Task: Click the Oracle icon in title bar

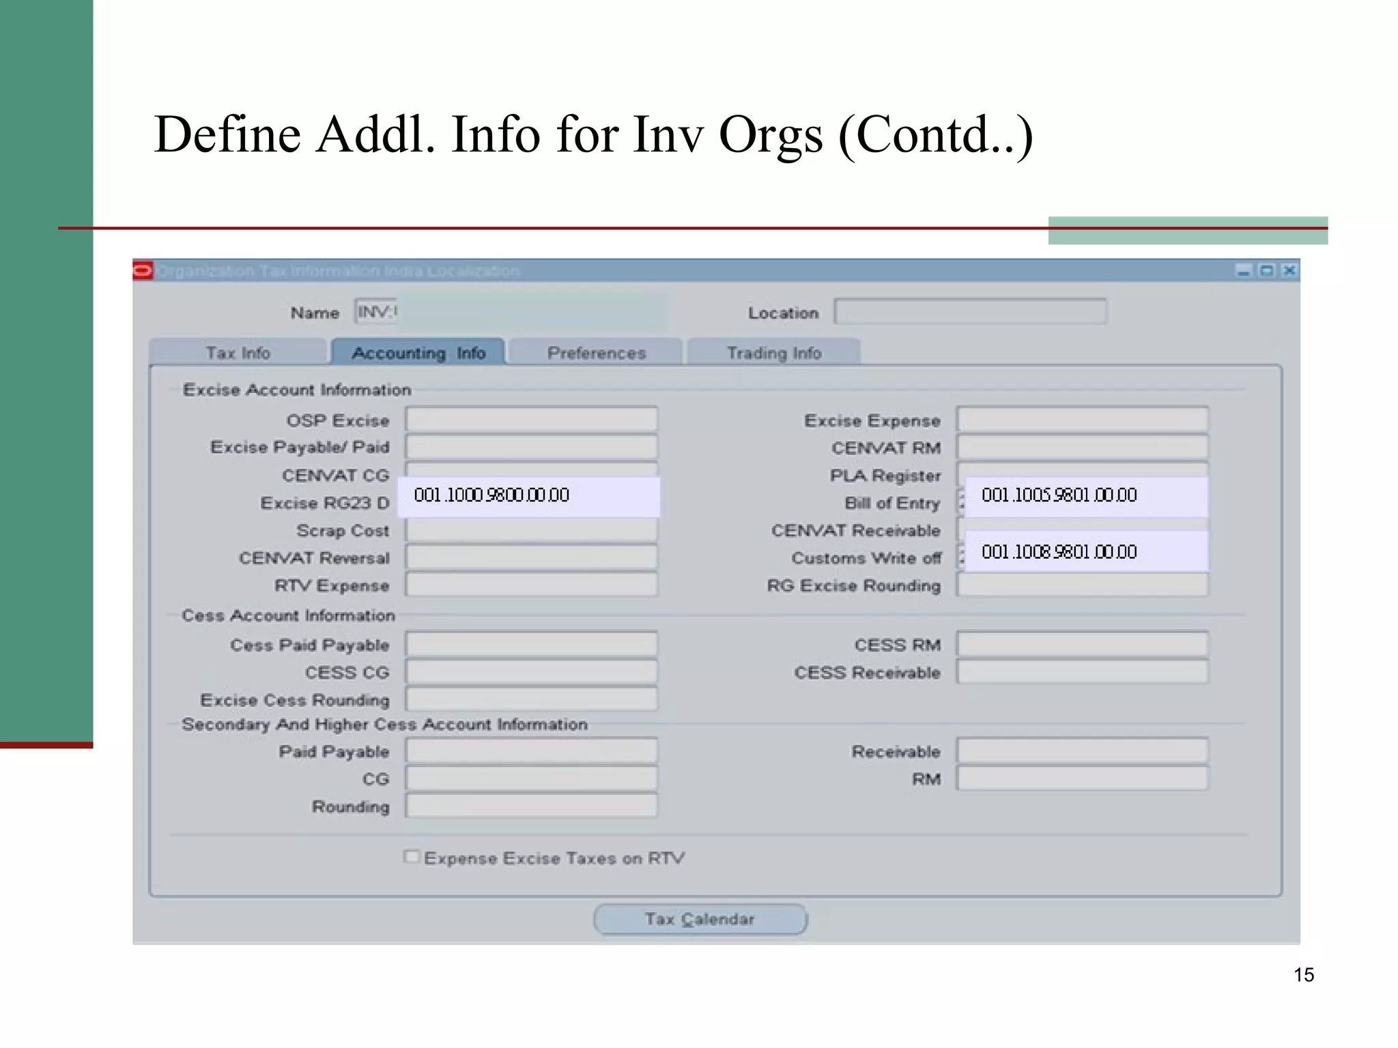Action: [143, 271]
